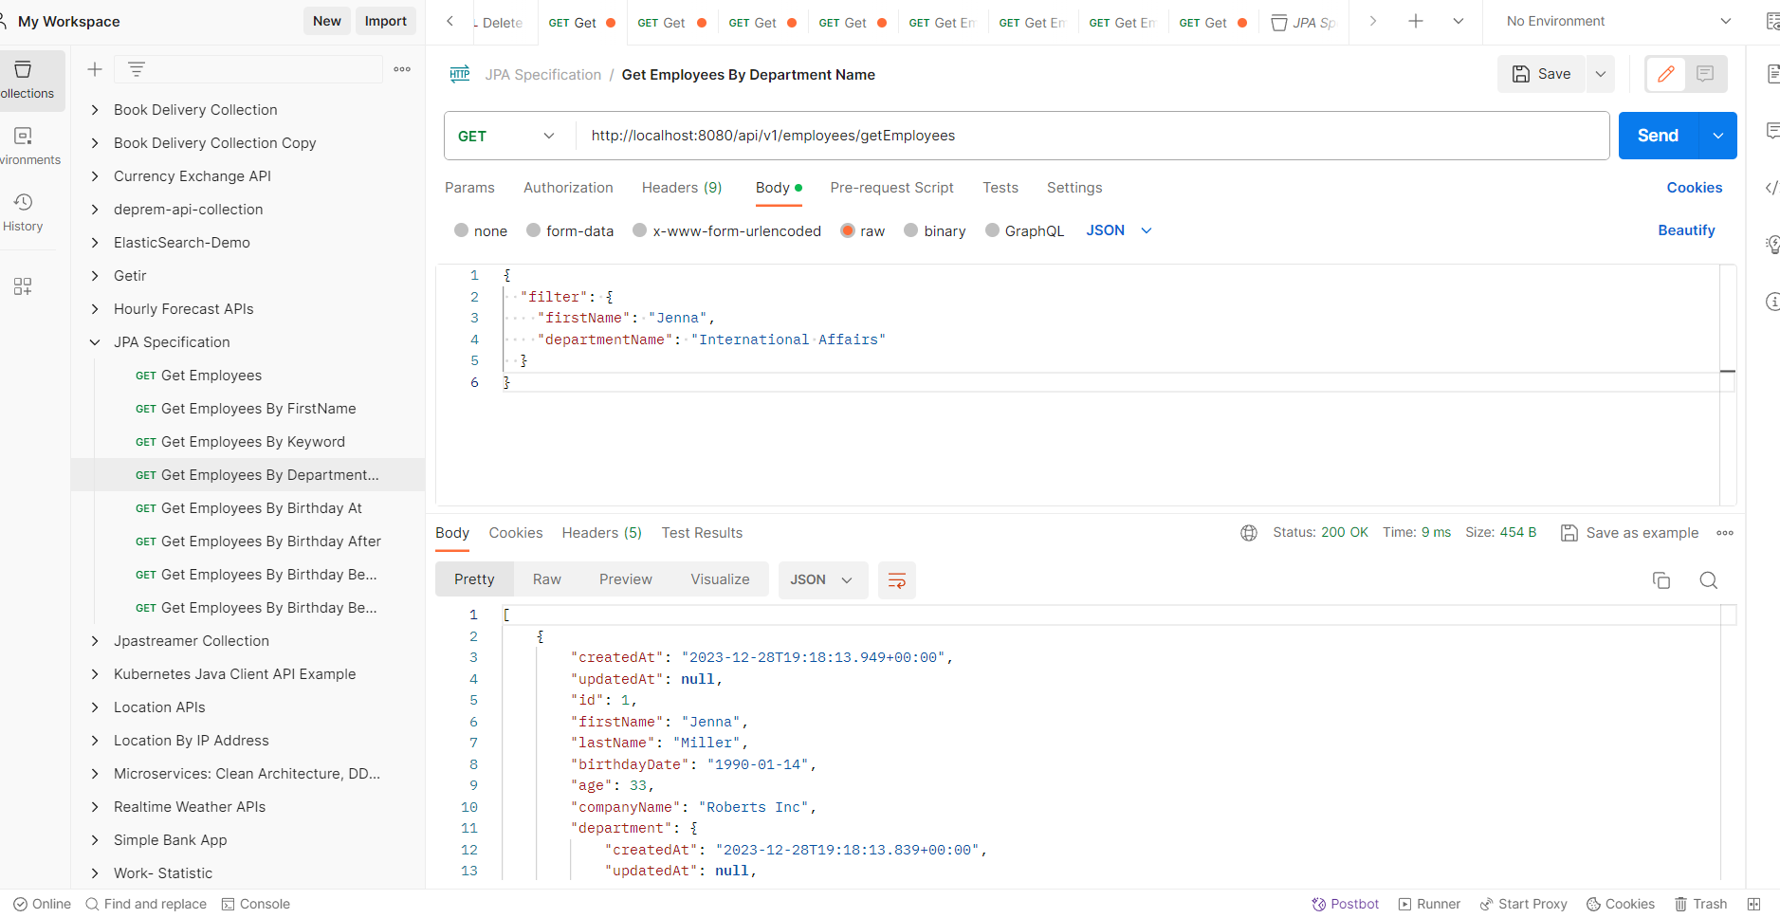1780x918 pixels.
Task: Open the collections view more actions dots
Action: 402,69
